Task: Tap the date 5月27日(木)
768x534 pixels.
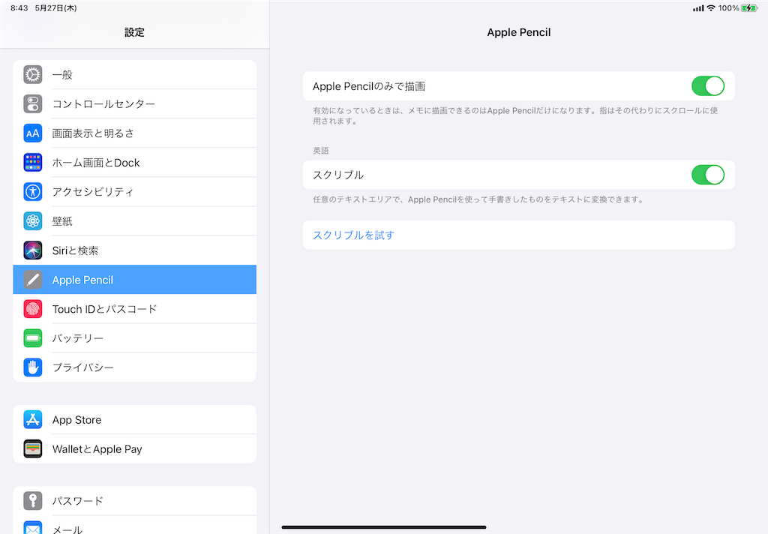Action: (x=55, y=7)
